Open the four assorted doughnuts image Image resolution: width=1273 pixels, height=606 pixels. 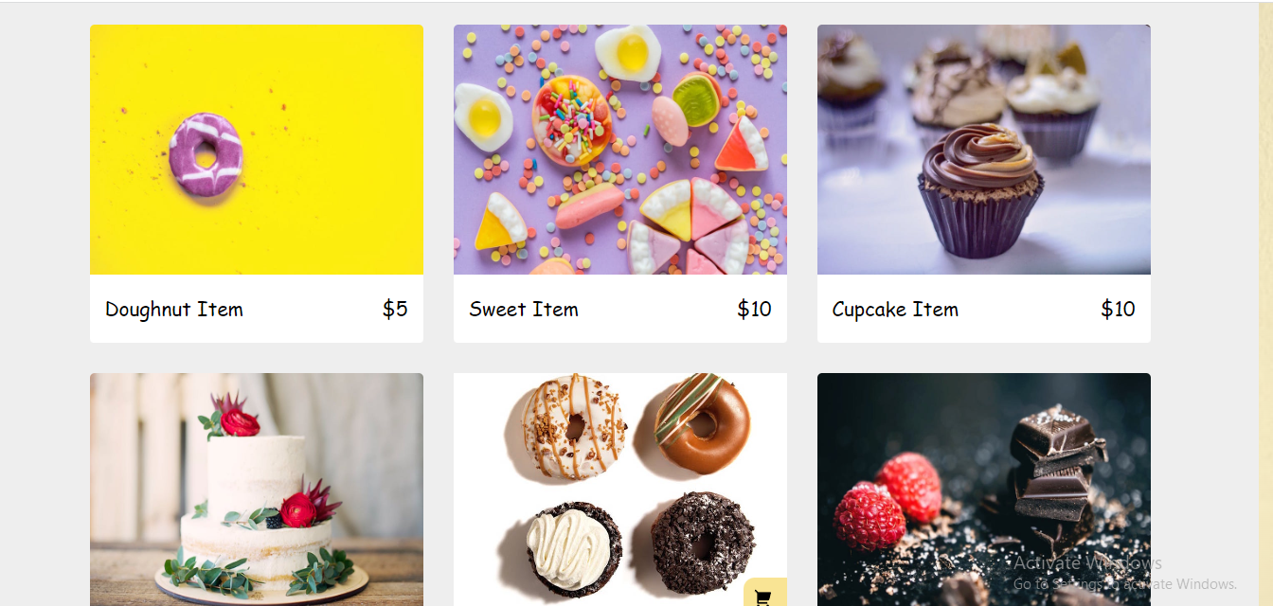click(620, 490)
